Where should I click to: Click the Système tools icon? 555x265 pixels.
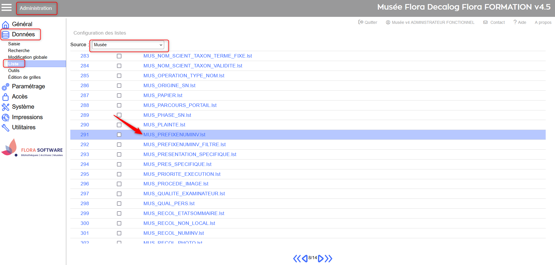pyautogui.click(x=6, y=107)
